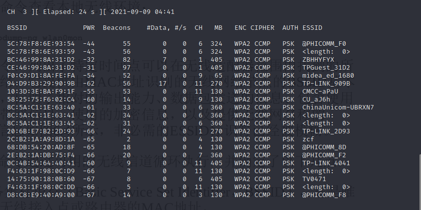
Task: Select BSSID 68:DB:54:20:AD:8F
Action: coord(41,147)
